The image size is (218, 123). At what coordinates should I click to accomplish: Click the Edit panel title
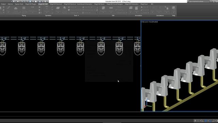pos(113,15)
